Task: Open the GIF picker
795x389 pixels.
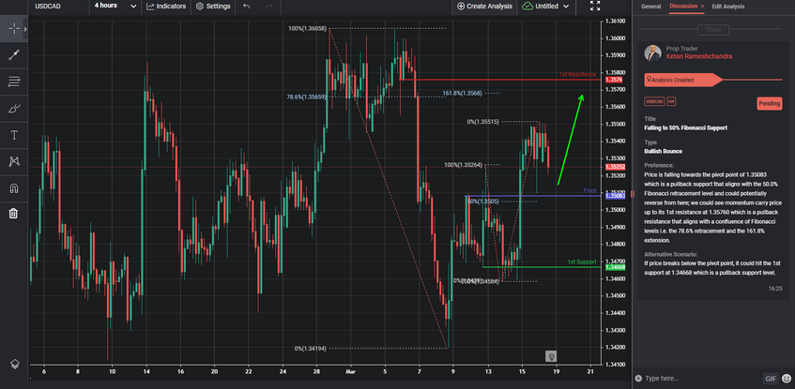Action: click(x=771, y=379)
